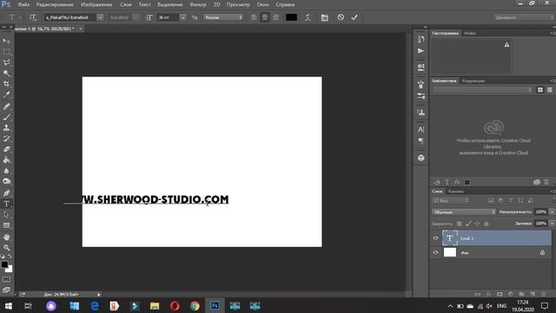
Task: Open the blend mode Обычные dropdown
Action: (x=463, y=212)
